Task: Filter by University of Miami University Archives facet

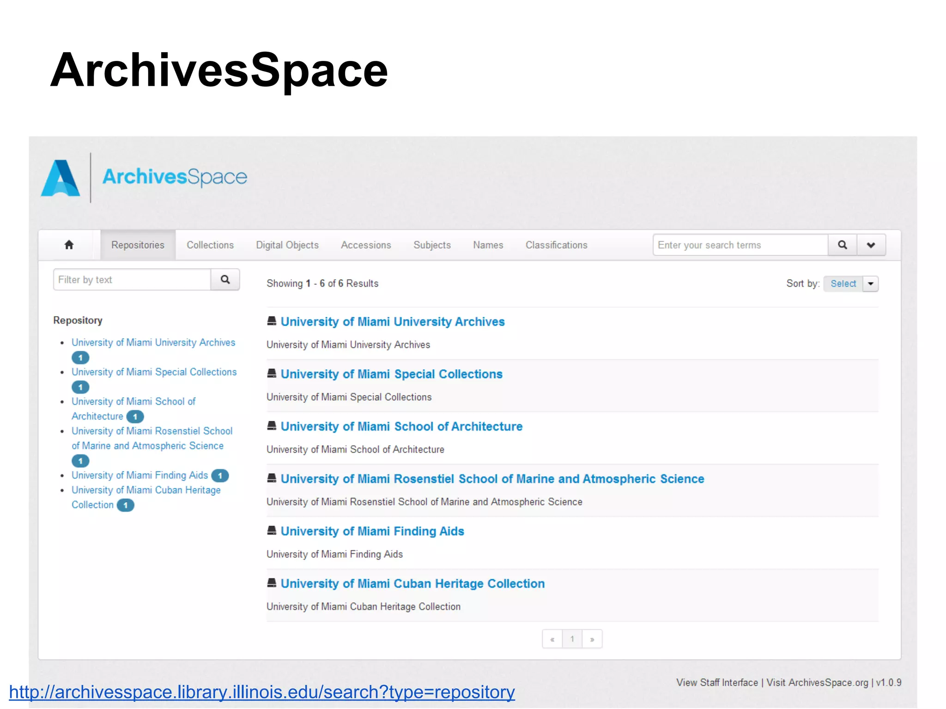Action: click(153, 342)
